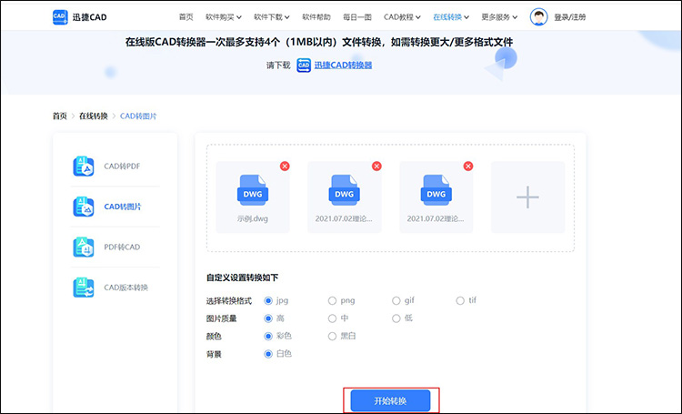Add another file with plus tile
This screenshot has width=682, height=414.
(x=528, y=197)
